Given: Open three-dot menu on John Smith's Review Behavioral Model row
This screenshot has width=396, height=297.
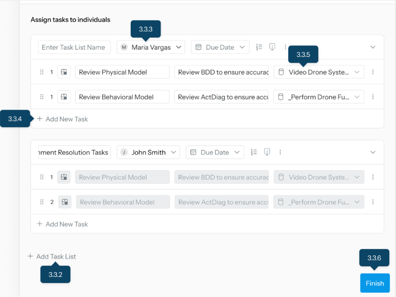Looking at the screenshot, I should tap(373, 202).
